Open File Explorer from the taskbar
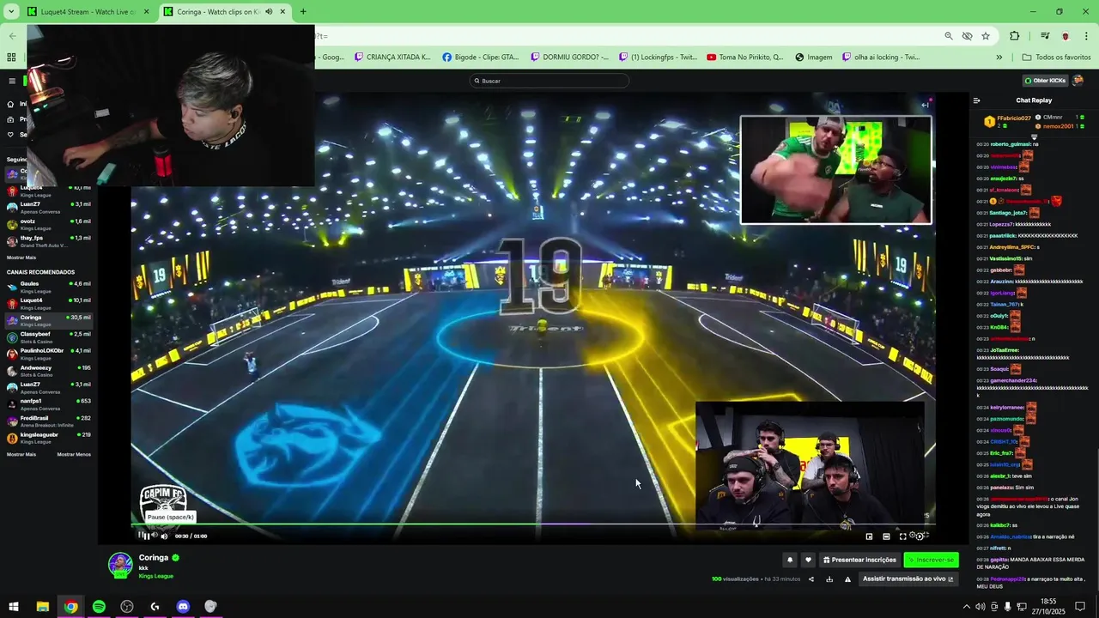Viewport: 1099px width, 618px height. [x=42, y=607]
